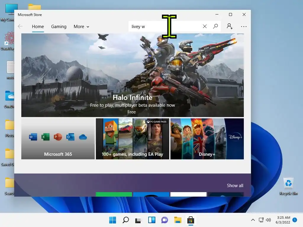Select the Recycle Bin desktop icon
303x227 pixels.
coord(288,186)
